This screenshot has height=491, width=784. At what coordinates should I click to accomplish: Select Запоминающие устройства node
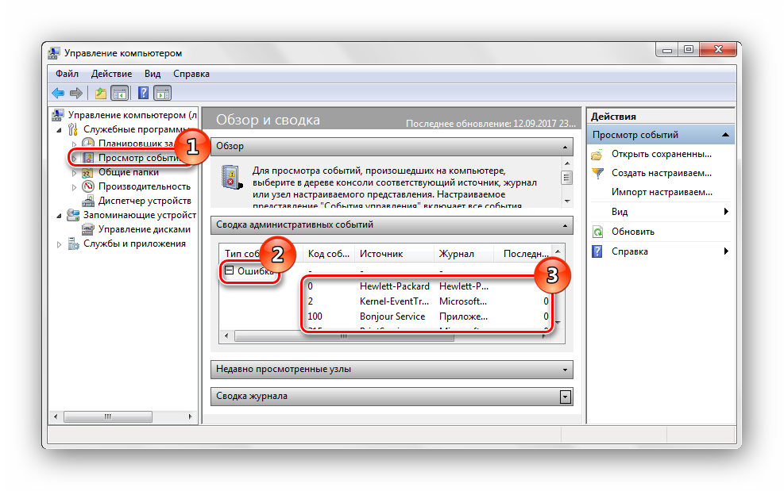(140, 215)
